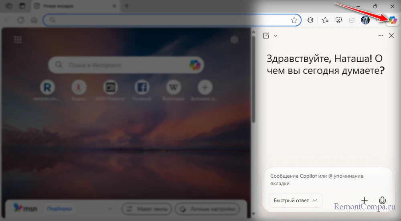
Task: Click the Wikipedia quick link tile
Action: 174,87
